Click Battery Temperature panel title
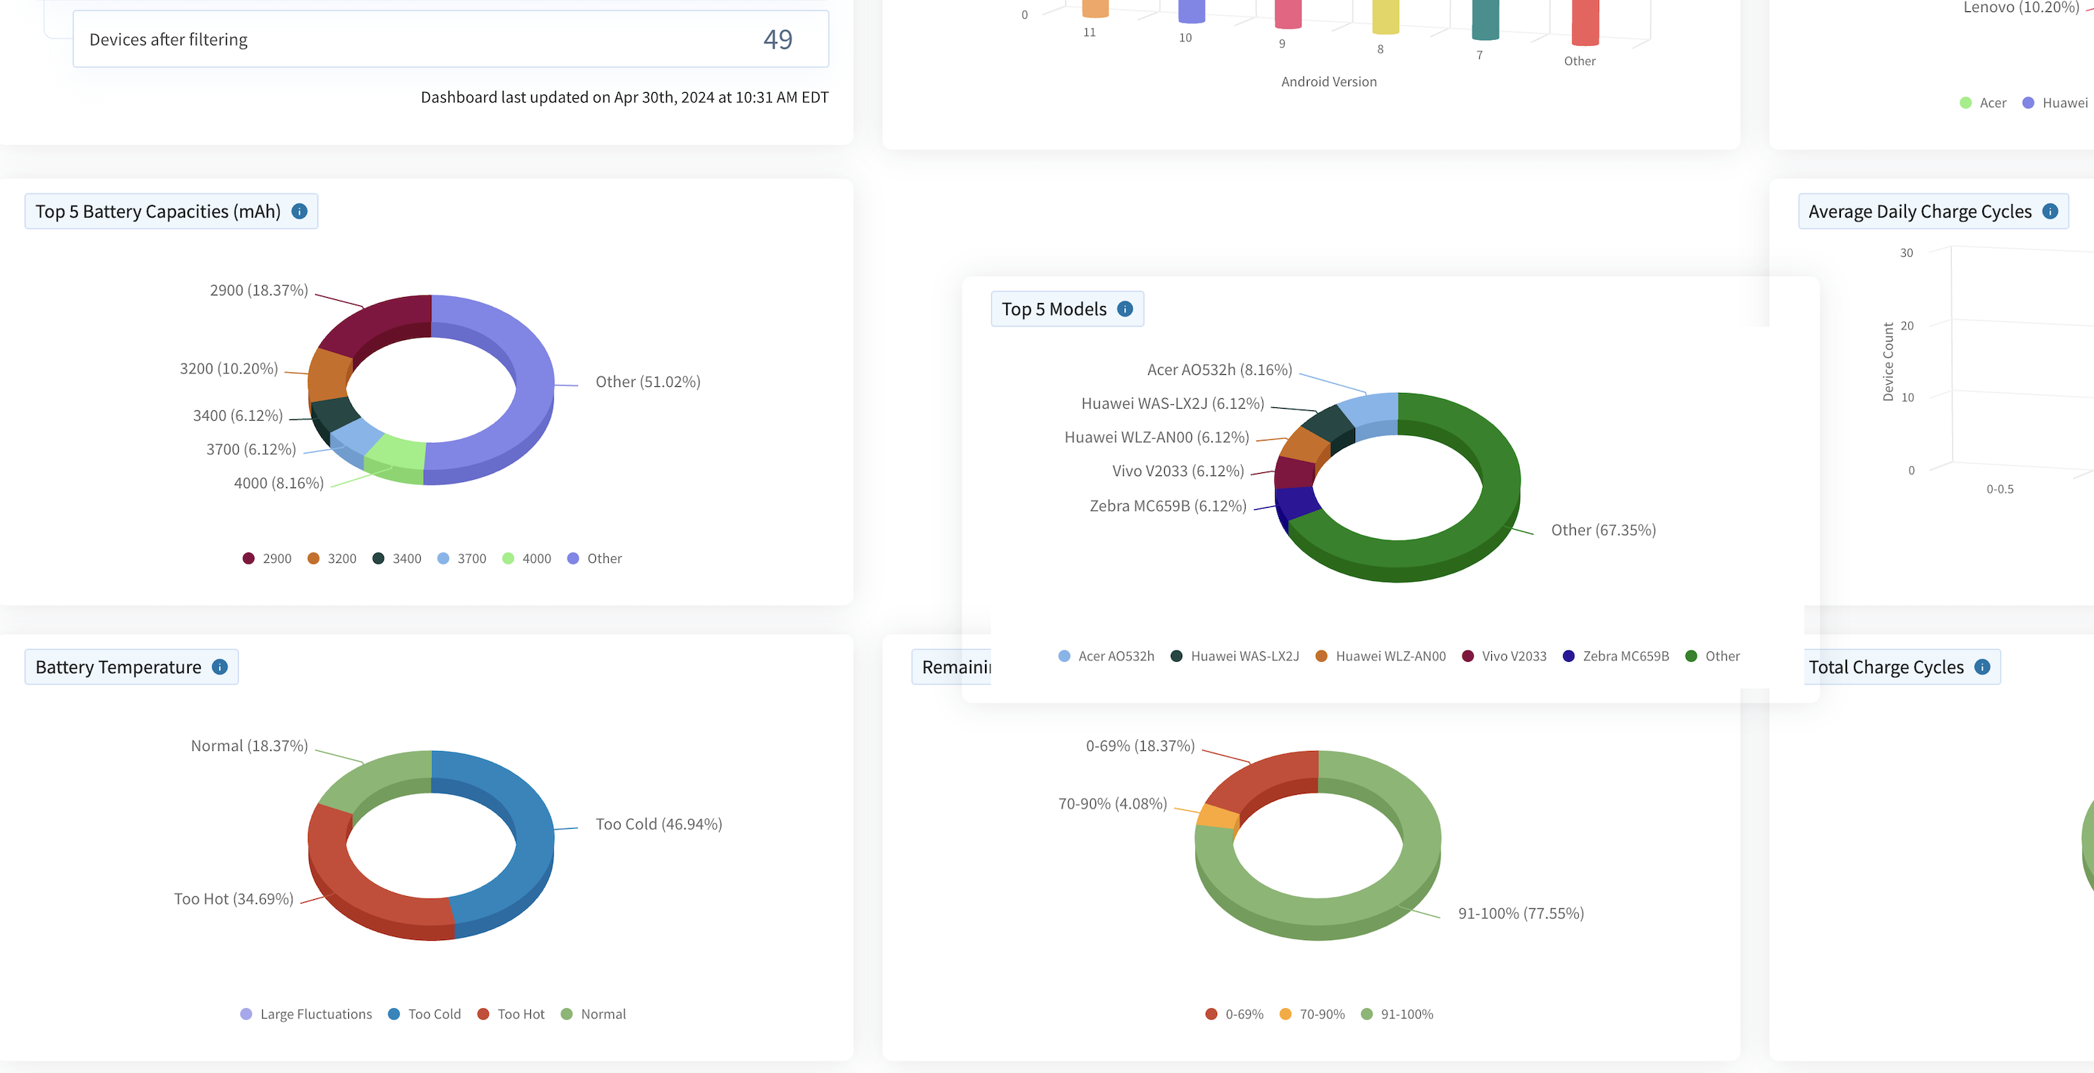 119,666
